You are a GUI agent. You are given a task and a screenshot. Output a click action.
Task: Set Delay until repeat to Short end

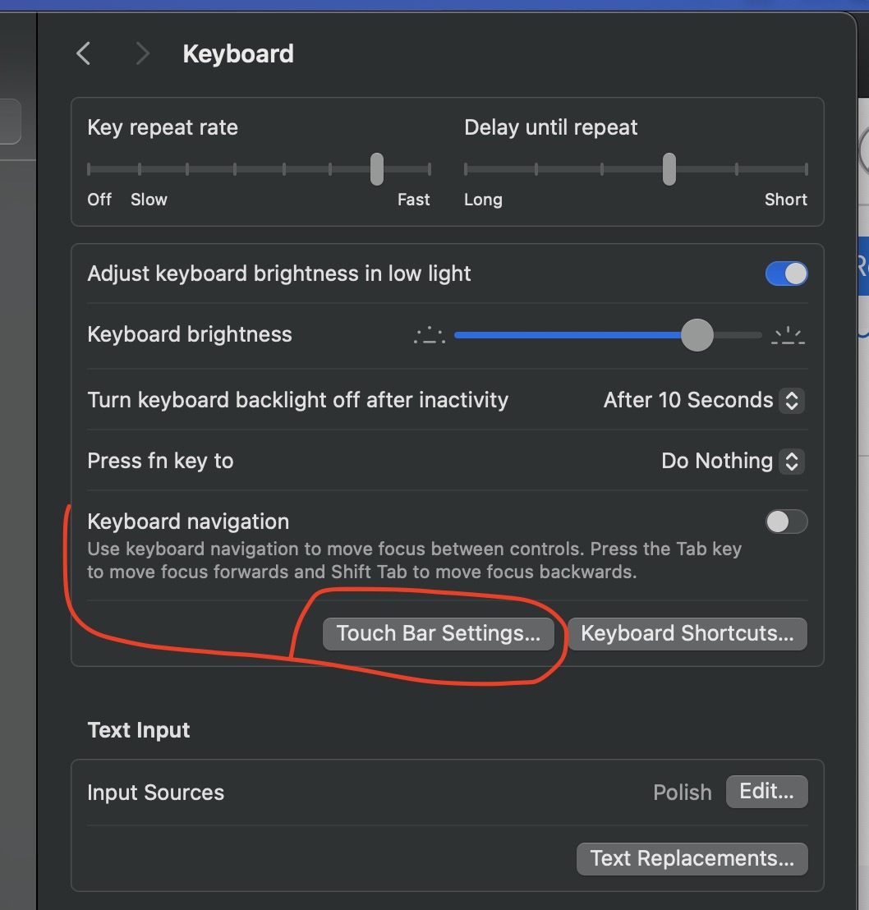[806, 169]
